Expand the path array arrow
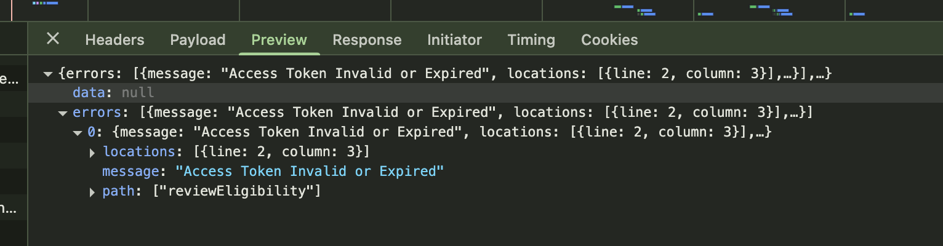This screenshot has width=943, height=246. [x=92, y=192]
